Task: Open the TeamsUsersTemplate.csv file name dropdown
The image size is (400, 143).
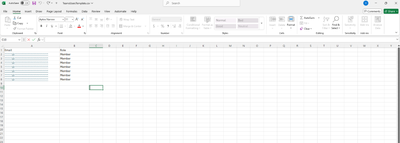Action: pos(78,3)
